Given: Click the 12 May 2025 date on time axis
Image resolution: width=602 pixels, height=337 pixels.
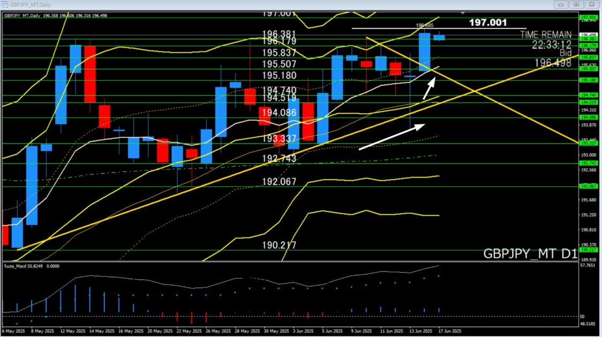Looking at the screenshot, I should click(71, 331).
